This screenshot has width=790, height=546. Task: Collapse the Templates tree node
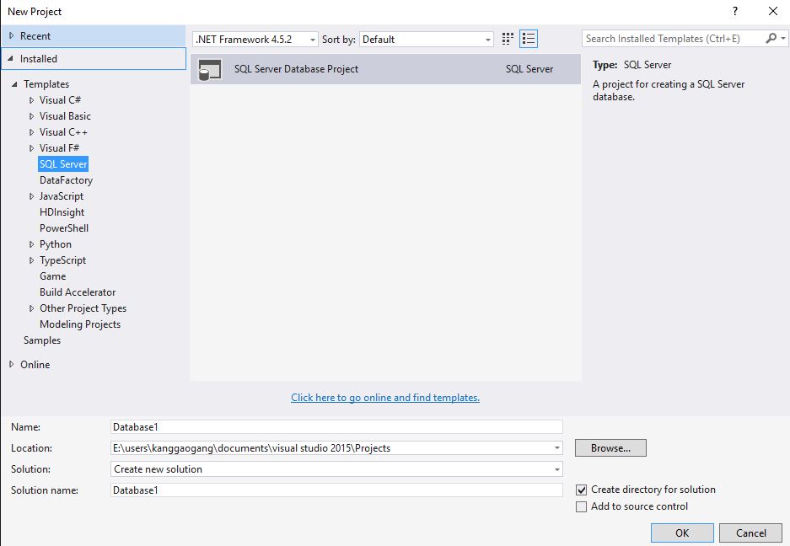pyautogui.click(x=14, y=84)
